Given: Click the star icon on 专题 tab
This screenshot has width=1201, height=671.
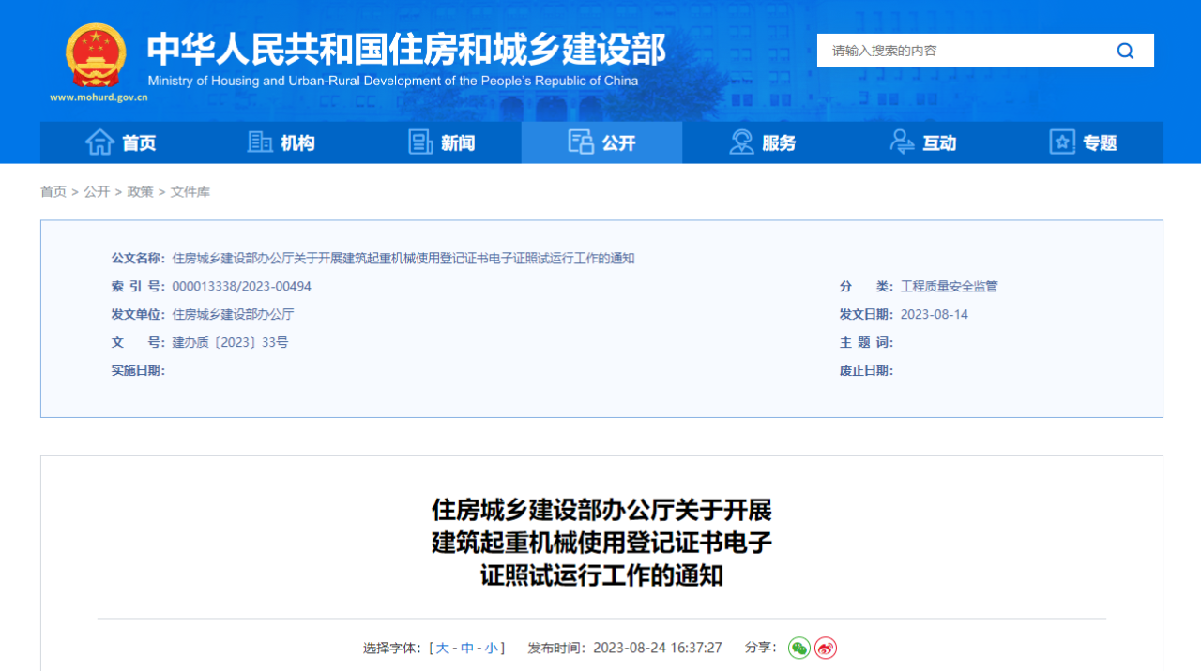Looking at the screenshot, I should pyautogui.click(x=1061, y=142).
